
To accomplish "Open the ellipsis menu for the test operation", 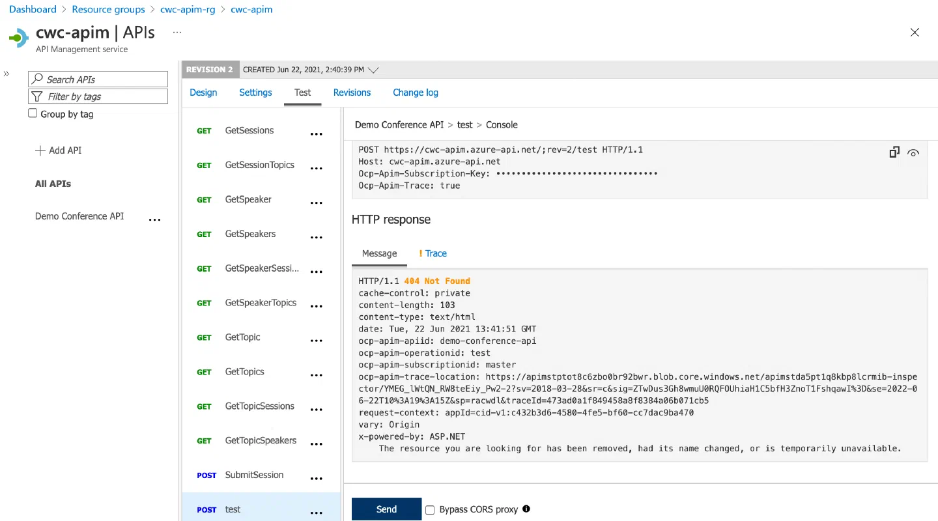I will click(317, 514).
